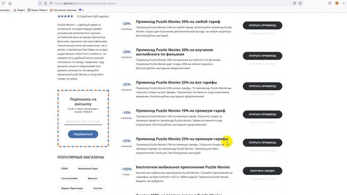Screen dimensions: 347x195
Task: Select the Маскотт store tag
Action: (x=93, y=178)
